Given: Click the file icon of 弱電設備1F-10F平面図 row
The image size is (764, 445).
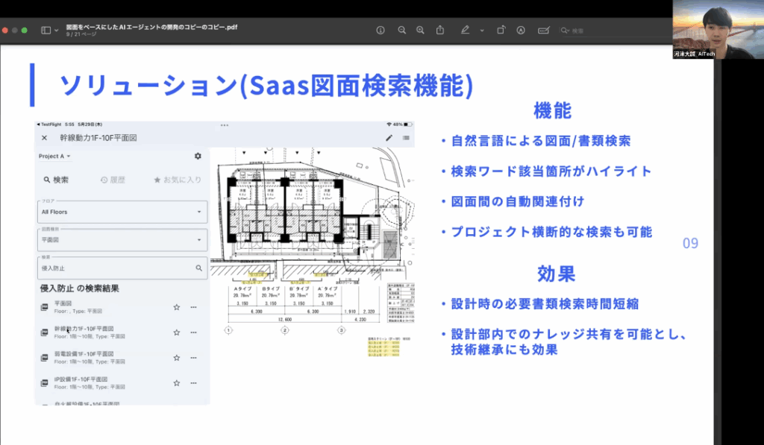Looking at the screenshot, I should (x=44, y=358).
